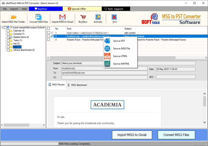Check the without attachments (2) checkbox
The height and width of the screenshot is (146, 208).
(8, 50)
